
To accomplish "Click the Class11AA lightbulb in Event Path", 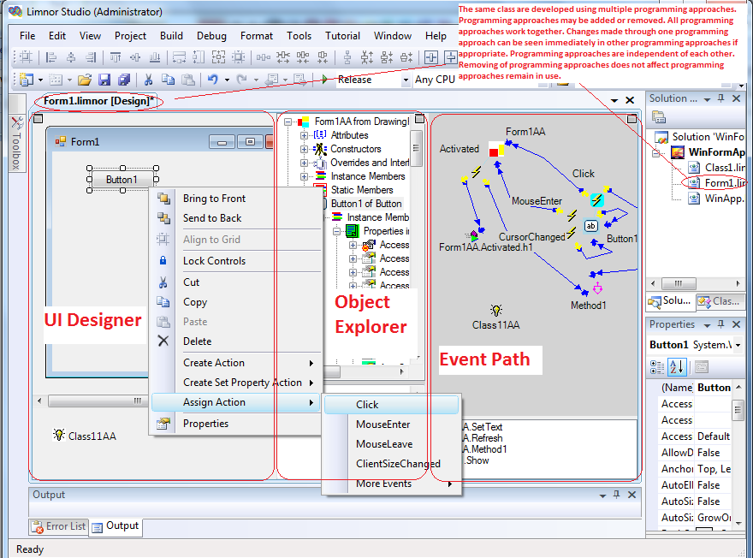I will [x=495, y=311].
